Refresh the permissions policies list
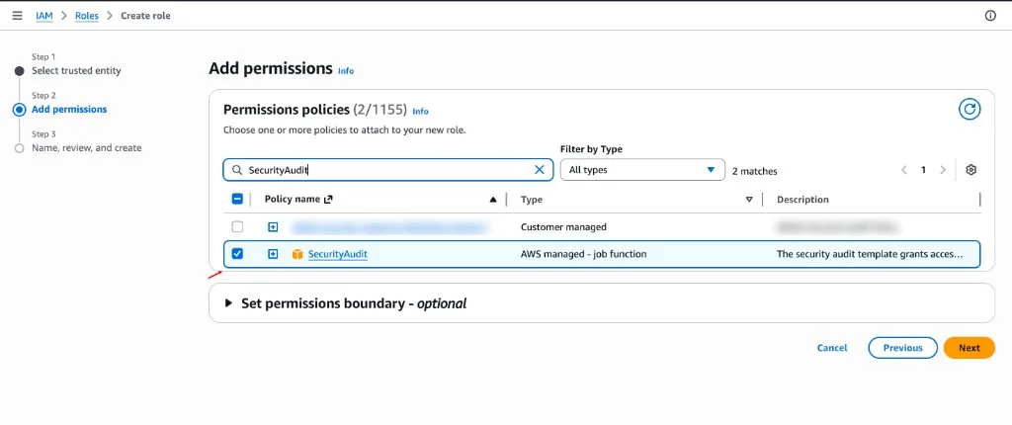The image size is (1012, 425). 969,109
